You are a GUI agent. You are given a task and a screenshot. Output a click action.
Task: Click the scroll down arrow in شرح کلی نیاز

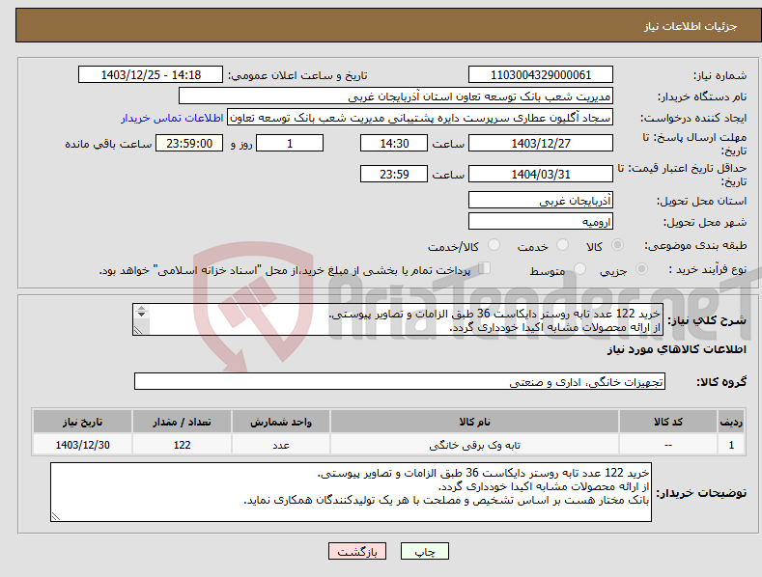141,315
